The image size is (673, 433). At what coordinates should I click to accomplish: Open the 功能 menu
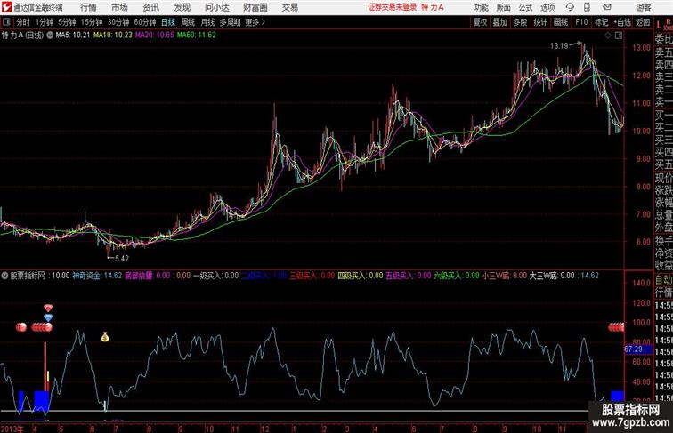click(481, 7)
